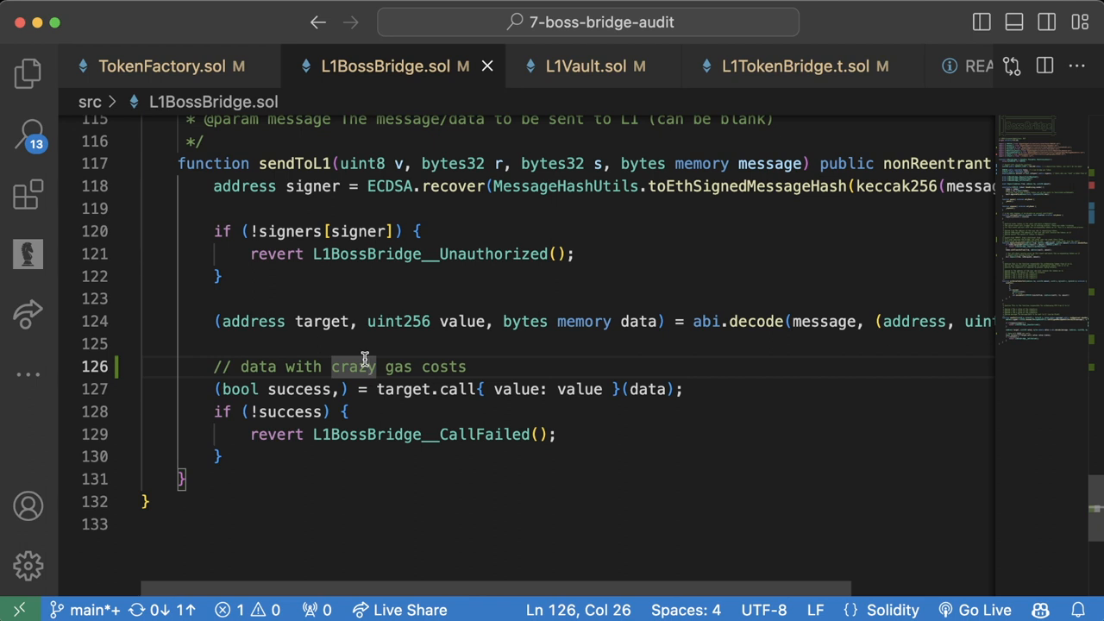Open notifications bell in status bar

1077,610
